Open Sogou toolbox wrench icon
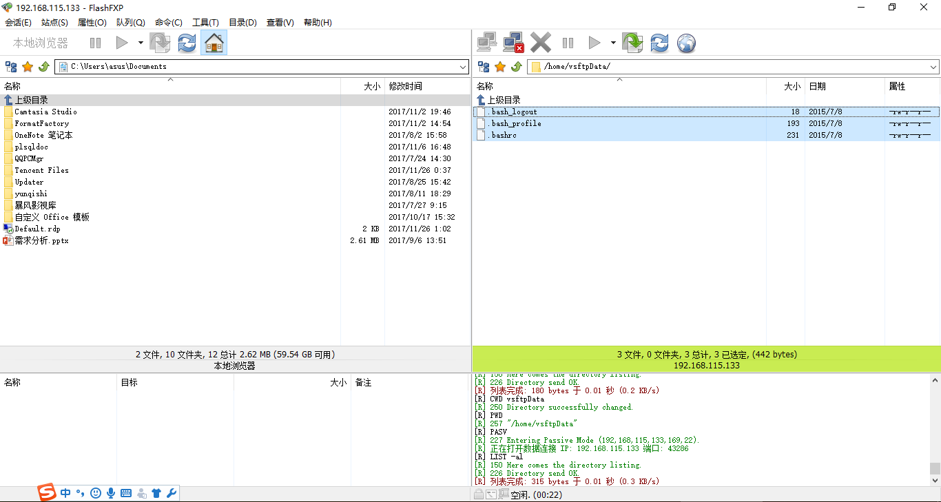941x502 pixels. coord(172,493)
